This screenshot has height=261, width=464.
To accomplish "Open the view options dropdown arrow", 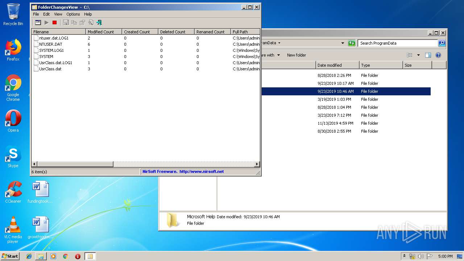I will pyautogui.click(x=418, y=55).
